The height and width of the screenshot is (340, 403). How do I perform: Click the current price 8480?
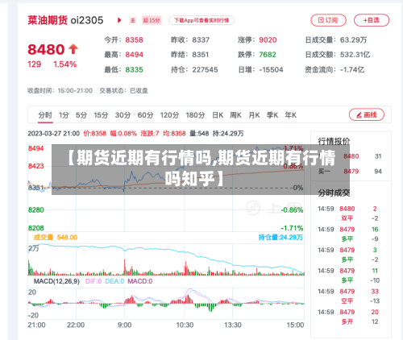pyautogui.click(x=46, y=49)
